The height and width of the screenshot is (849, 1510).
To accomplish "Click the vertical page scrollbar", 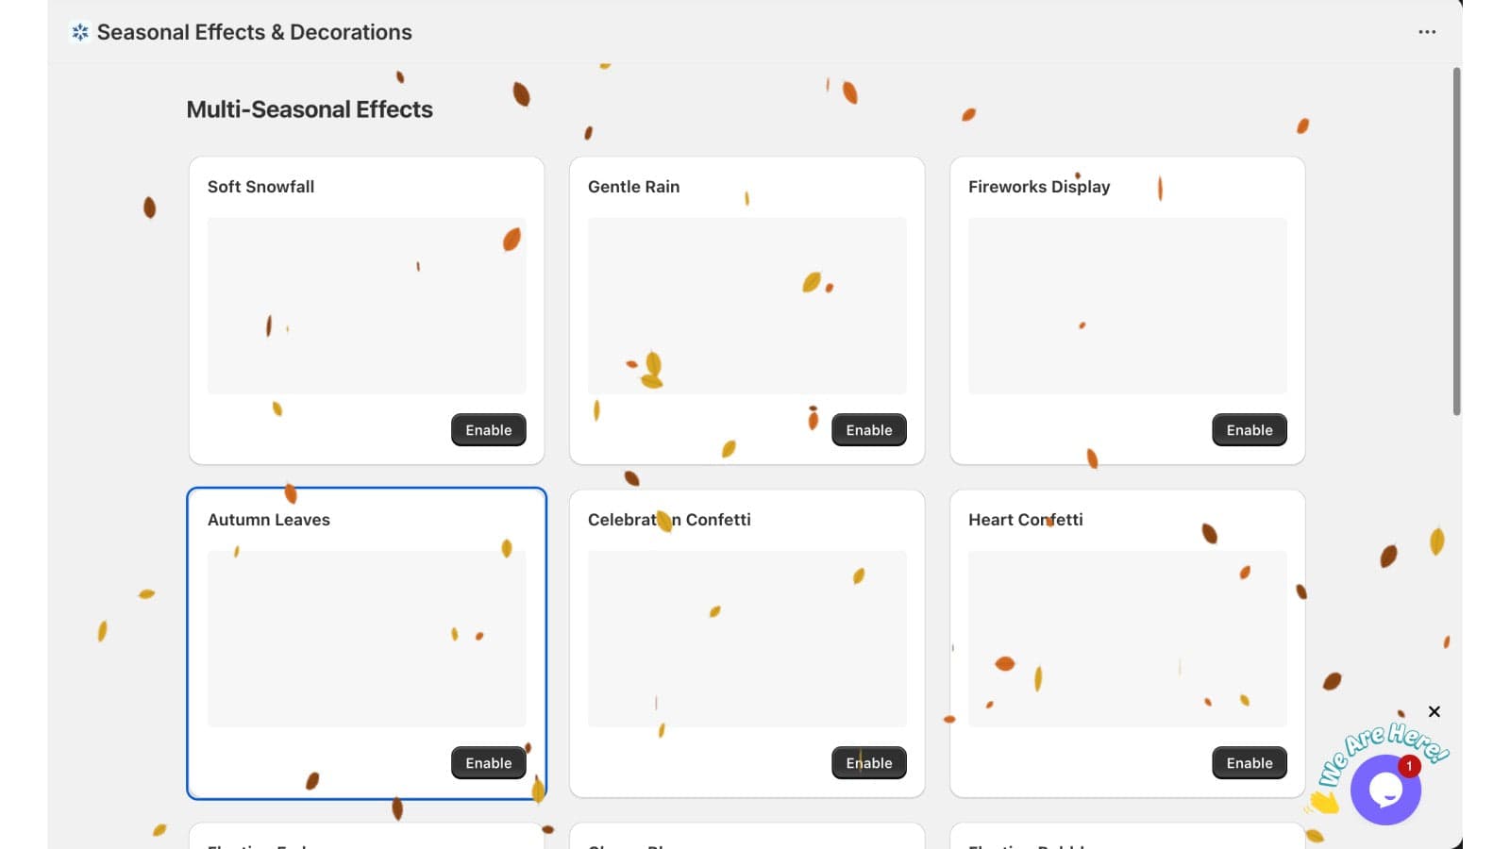I will (x=1457, y=241).
